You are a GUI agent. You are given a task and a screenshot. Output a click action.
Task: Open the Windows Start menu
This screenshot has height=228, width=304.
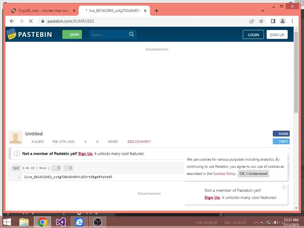7,222
